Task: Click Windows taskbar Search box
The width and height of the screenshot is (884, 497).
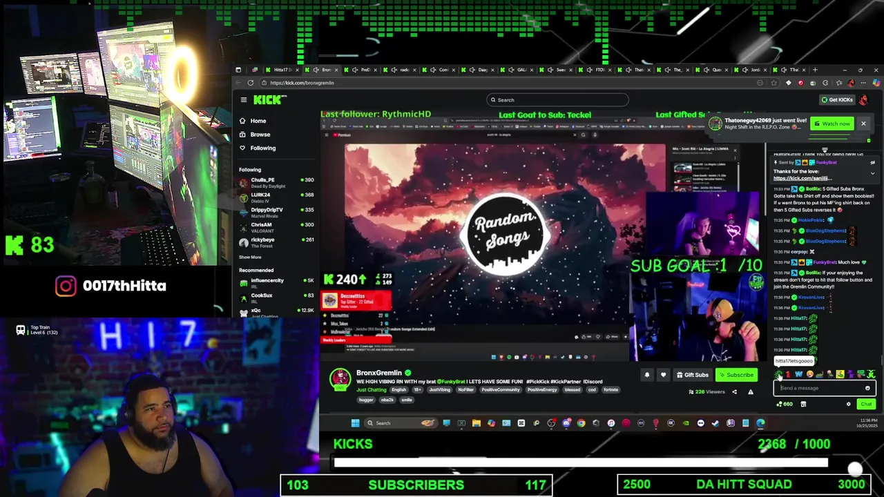Action: (x=401, y=423)
